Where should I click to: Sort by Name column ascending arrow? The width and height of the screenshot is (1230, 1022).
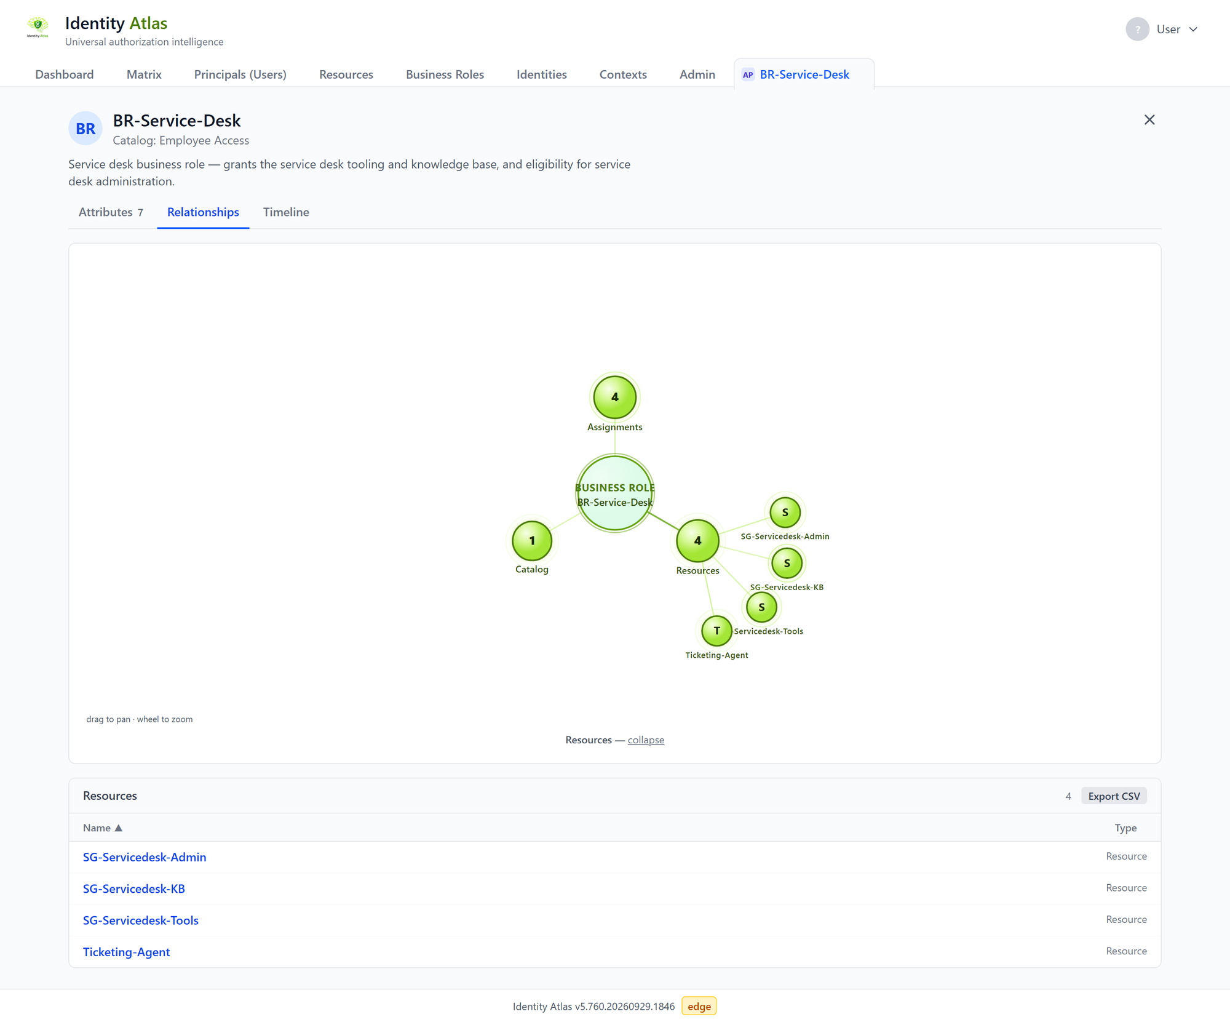point(119,828)
